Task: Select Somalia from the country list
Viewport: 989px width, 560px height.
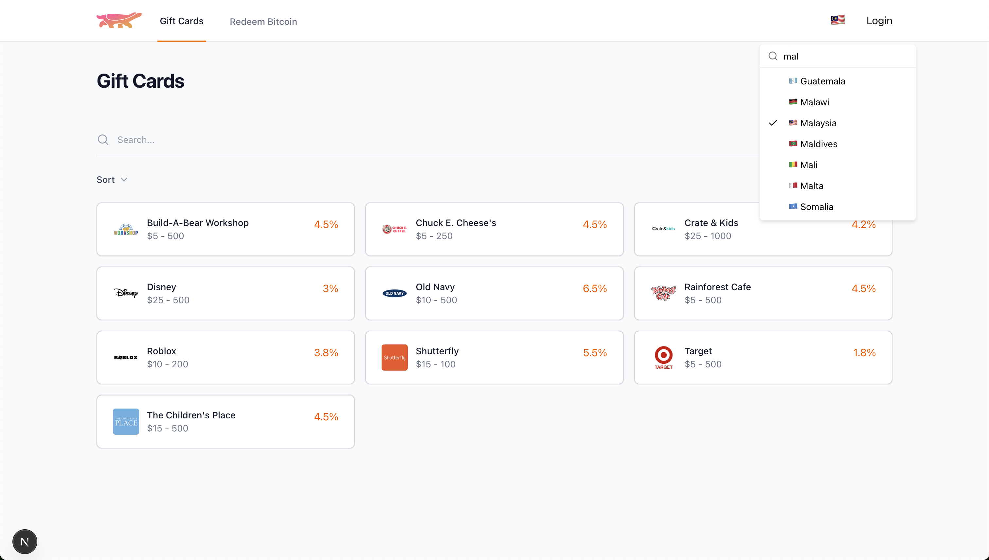Action: pos(837,207)
